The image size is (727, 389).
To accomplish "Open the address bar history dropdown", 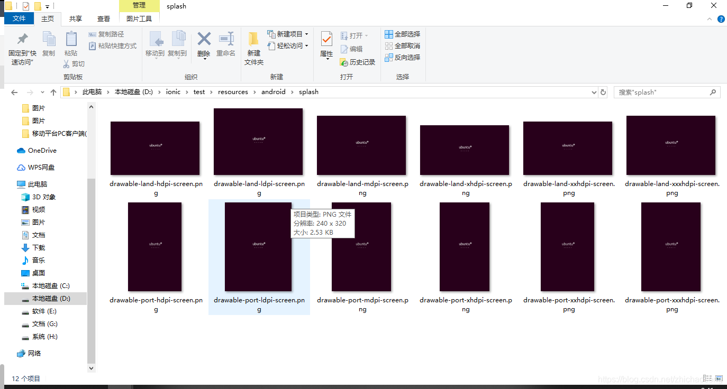I will tap(594, 92).
